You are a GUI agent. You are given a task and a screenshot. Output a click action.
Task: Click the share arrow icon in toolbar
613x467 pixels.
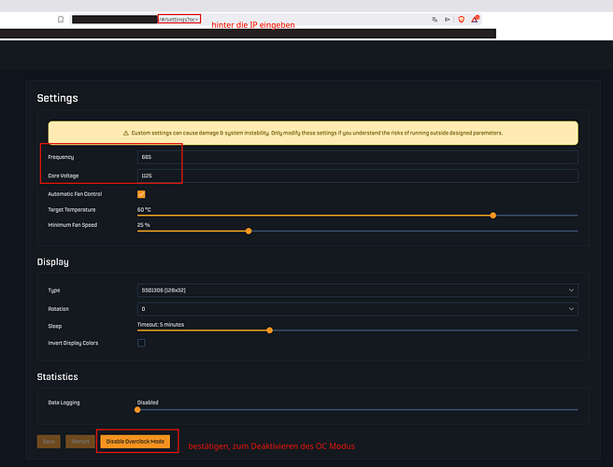point(449,19)
